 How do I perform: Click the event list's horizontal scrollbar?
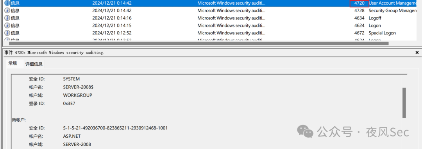point(199,43)
